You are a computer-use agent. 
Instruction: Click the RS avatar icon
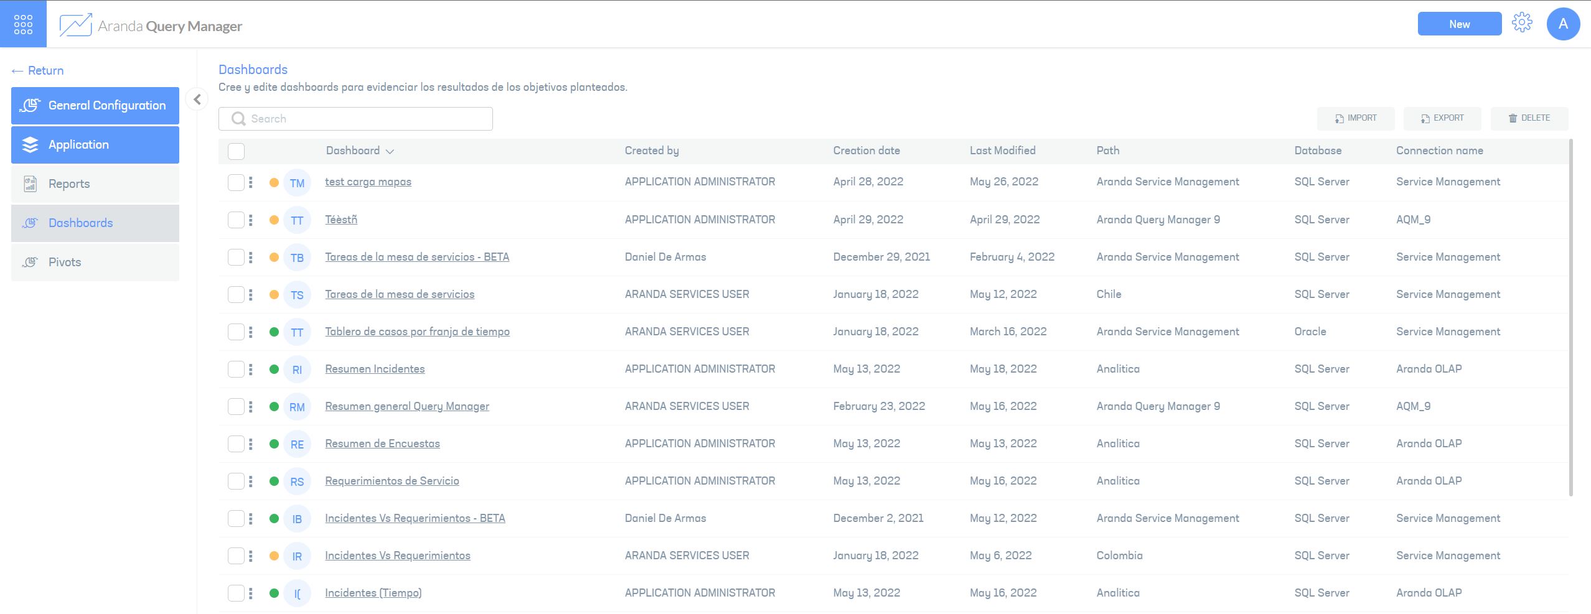coord(297,481)
